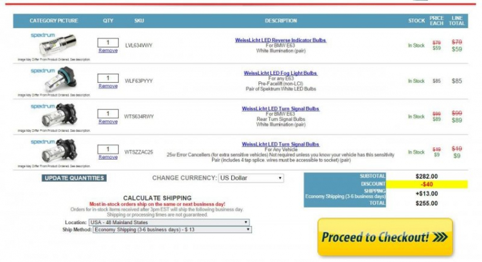482x262 pixels.
Task: Click In Stock status for fog light bulbs
Action: [416, 81]
